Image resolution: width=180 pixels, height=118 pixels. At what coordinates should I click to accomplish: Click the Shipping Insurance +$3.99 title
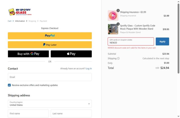pos(133,12)
